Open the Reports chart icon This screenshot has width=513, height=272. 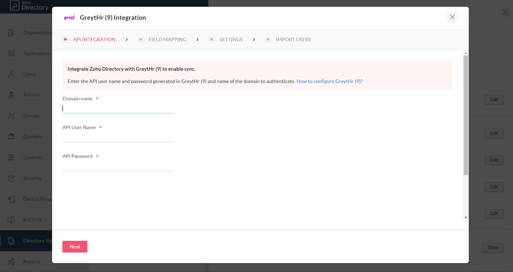click(11, 262)
